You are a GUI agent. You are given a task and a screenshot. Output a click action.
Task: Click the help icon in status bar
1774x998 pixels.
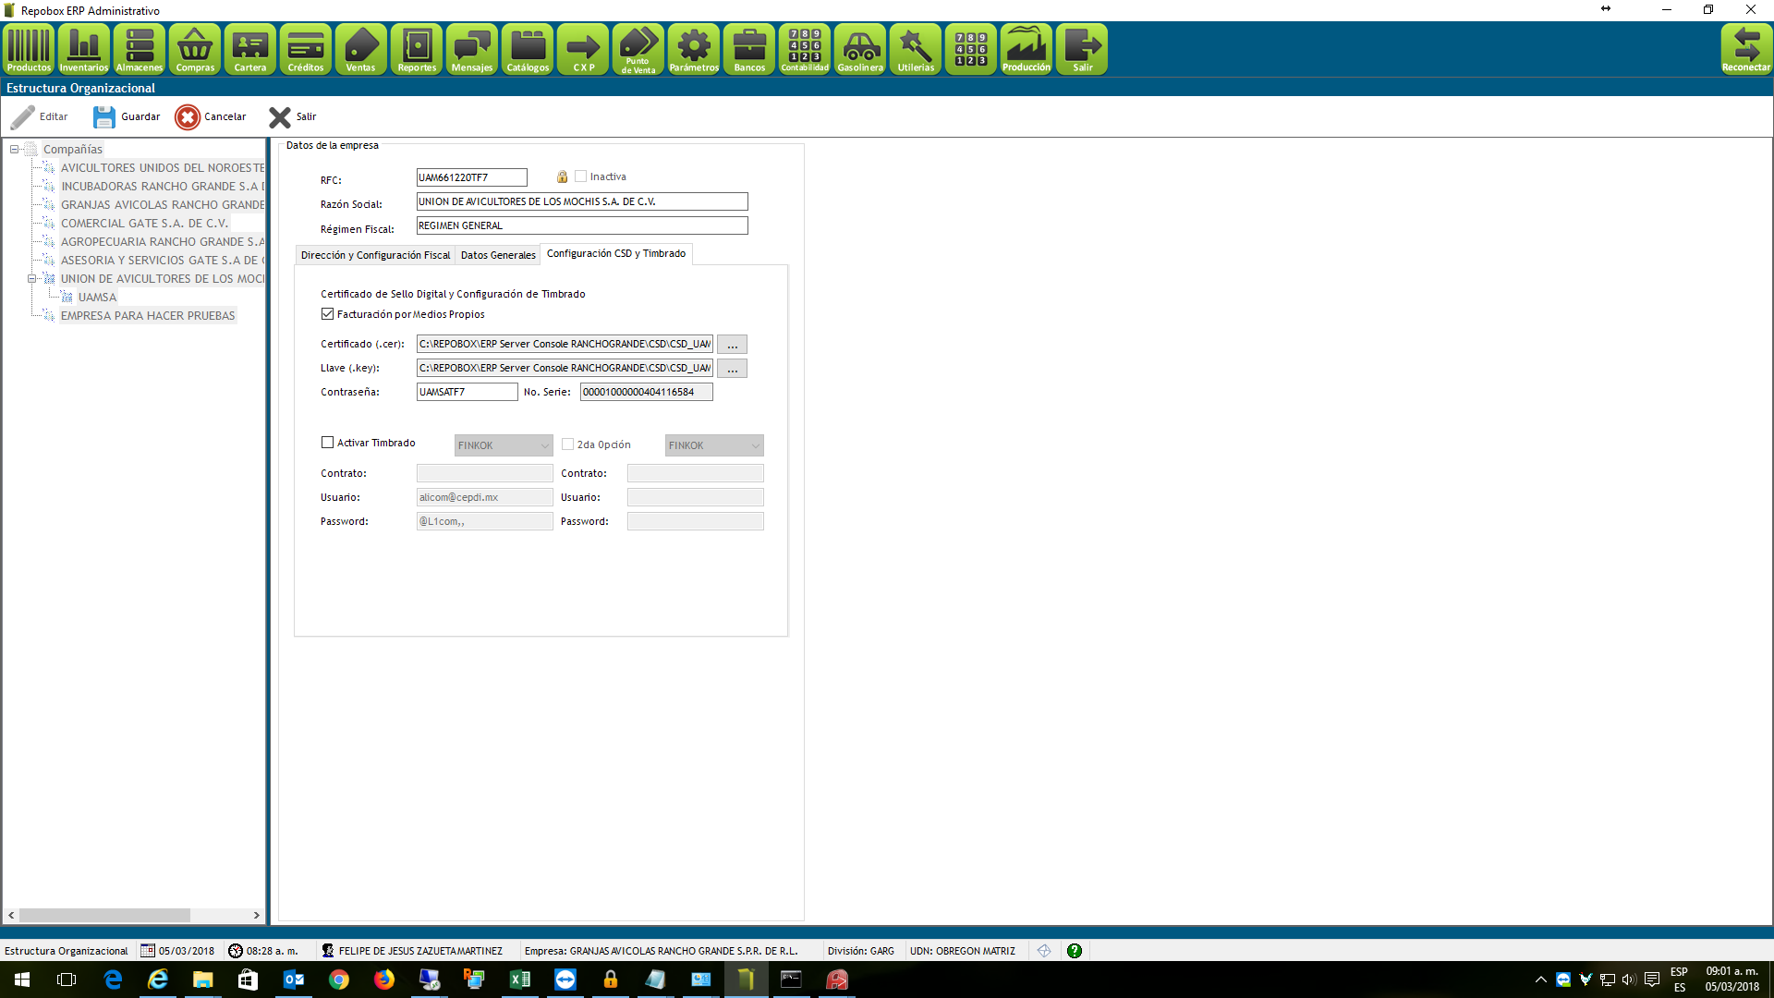coord(1075,951)
